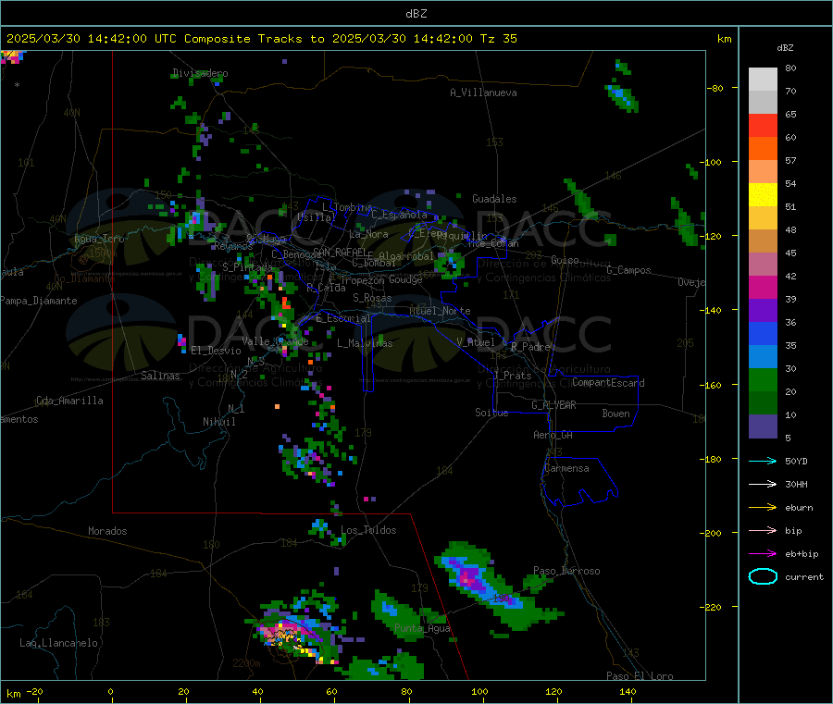
Task: Click the SAN_RAFAEL city label
Action: pyautogui.click(x=340, y=252)
